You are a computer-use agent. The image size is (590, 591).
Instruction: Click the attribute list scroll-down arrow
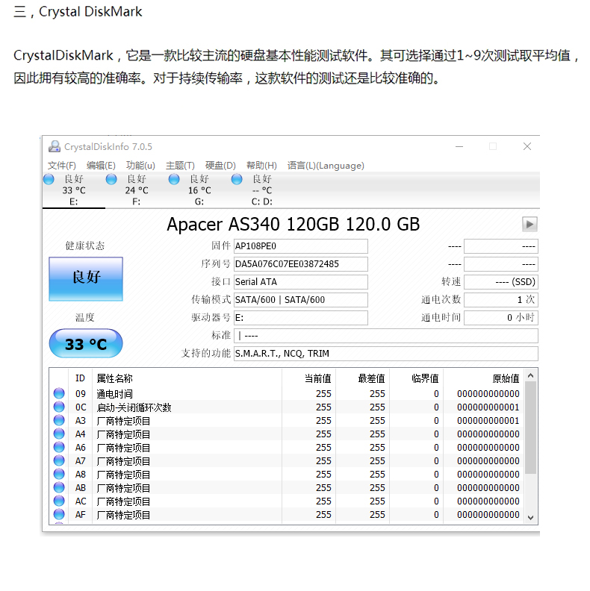point(530,518)
